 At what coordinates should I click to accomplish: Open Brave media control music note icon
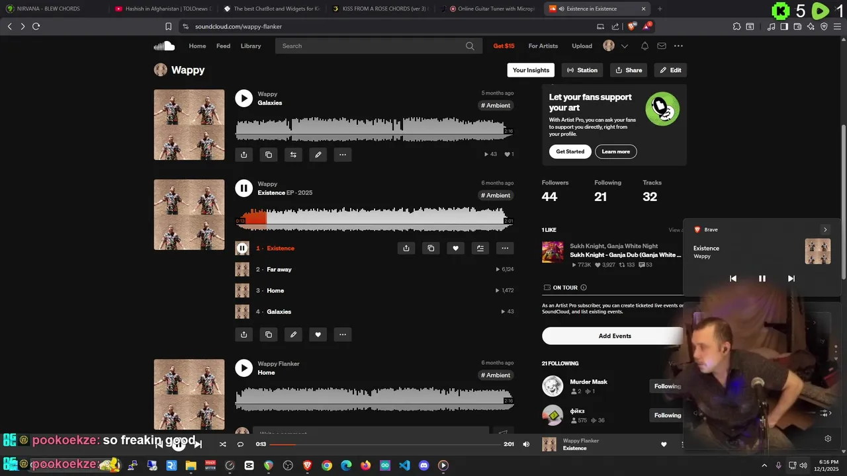771,26
